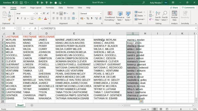Viewport: 198px width, 111px height.
Task: Switch to the Review tab
Action: click(x=70, y=8)
